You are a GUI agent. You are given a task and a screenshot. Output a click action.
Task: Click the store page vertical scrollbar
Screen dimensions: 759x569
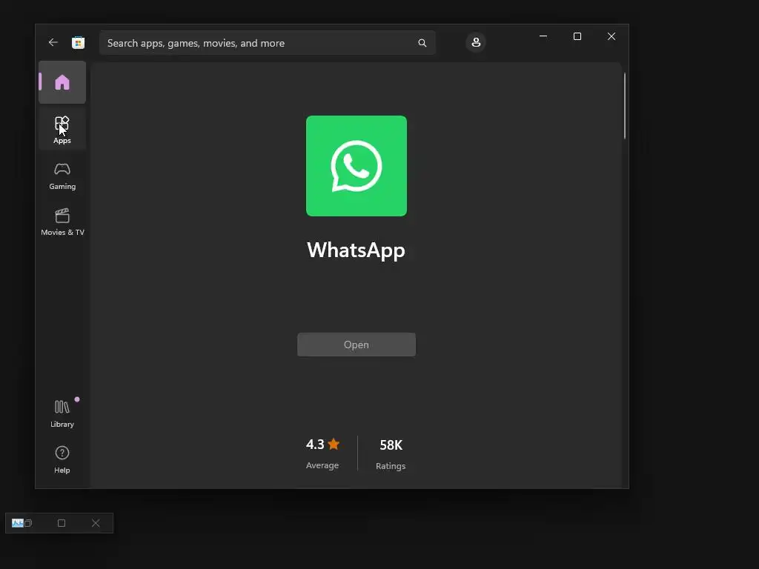coord(625,105)
